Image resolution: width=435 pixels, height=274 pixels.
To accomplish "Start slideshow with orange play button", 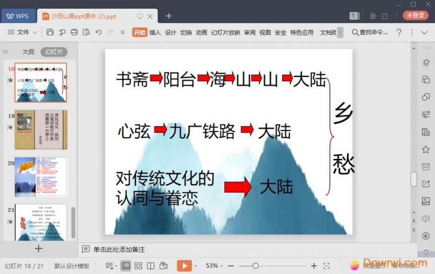I will (184, 266).
